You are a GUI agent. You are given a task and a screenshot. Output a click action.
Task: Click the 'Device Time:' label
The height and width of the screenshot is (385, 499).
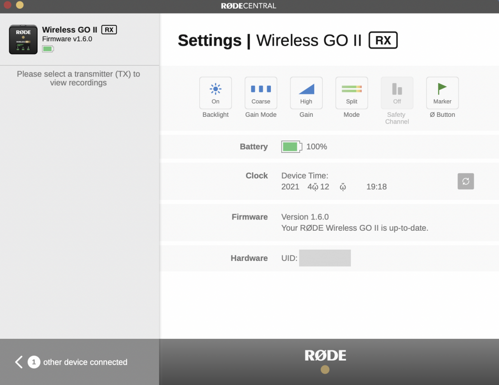pyautogui.click(x=305, y=176)
